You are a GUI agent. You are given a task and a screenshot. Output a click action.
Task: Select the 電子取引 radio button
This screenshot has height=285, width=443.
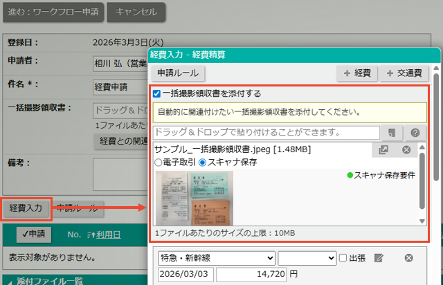point(159,163)
